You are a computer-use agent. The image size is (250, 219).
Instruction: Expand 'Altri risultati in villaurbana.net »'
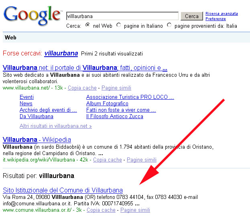(x=56, y=126)
